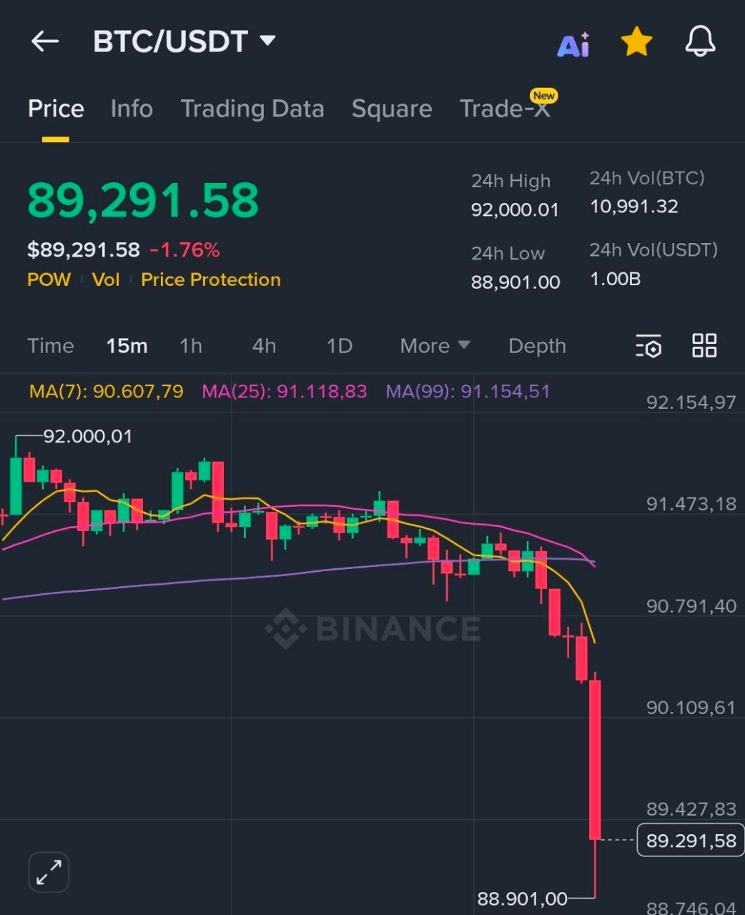Screen dimensions: 745x915
Task: Switch to the Info tab
Action: pos(132,109)
